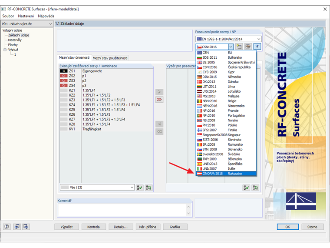This screenshot has width=330, height=248.
Task: Click invert selection icon under existing load cases
Action: 148,188
